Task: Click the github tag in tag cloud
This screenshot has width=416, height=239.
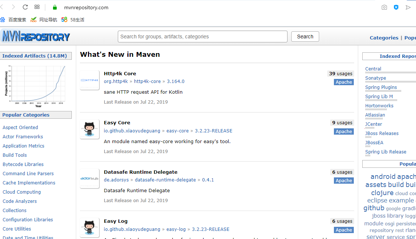Action: (x=374, y=208)
